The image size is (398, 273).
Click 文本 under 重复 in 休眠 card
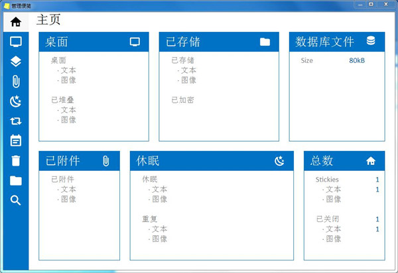coord(159,229)
